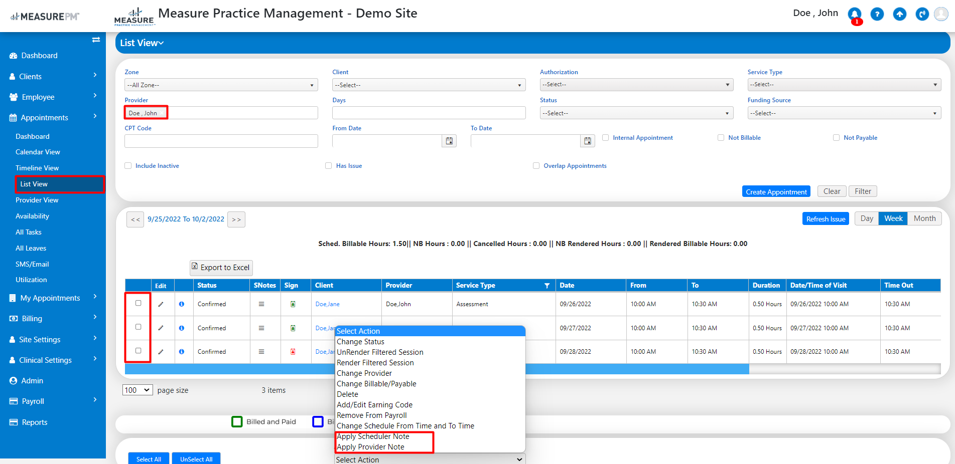Open the Service Type column filter icon
Viewport: 955px width, 464px height.
pos(547,286)
